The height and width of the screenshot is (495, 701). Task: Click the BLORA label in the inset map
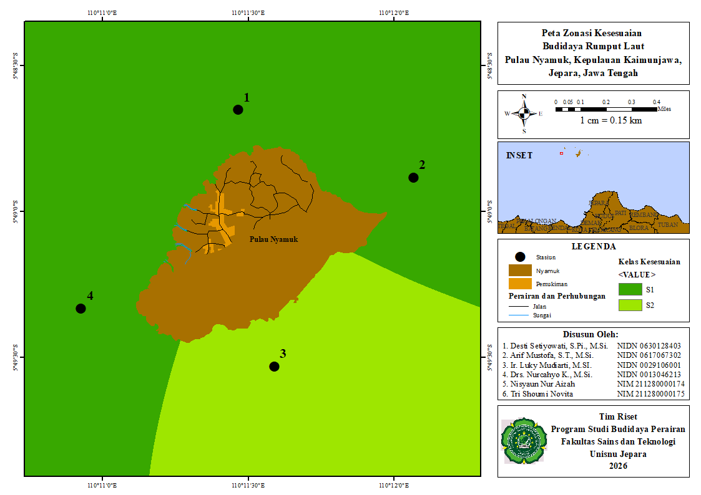[x=639, y=228]
